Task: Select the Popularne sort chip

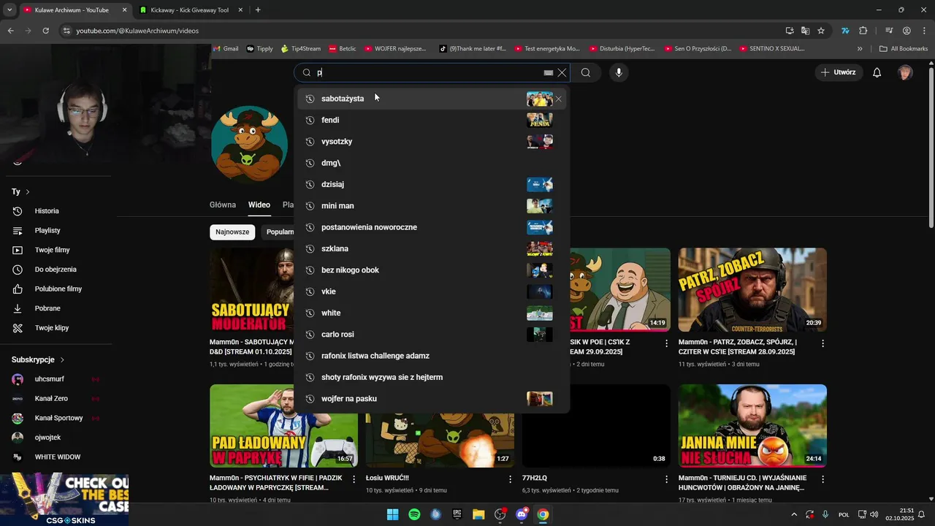Action: pos(278,232)
